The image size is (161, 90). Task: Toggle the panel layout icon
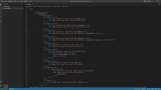146,1
